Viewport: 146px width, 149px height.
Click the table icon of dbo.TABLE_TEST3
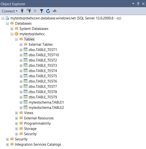coord(26,65)
